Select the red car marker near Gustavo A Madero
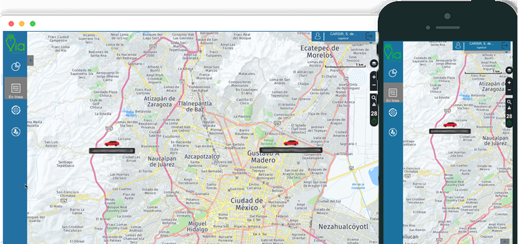Image resolution: width=518 pixels, height=244 pixels. tap(291, 143)
